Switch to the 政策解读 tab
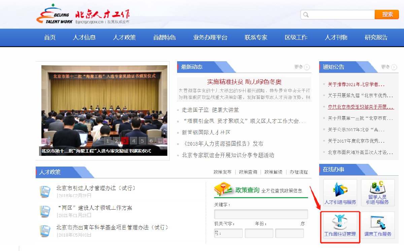Image resolution: width=404 pixels, height=251 pixels. pyautogui.click(x=273, y=172)
